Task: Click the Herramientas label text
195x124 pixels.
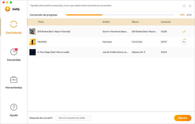Action: tap(14, 87)
